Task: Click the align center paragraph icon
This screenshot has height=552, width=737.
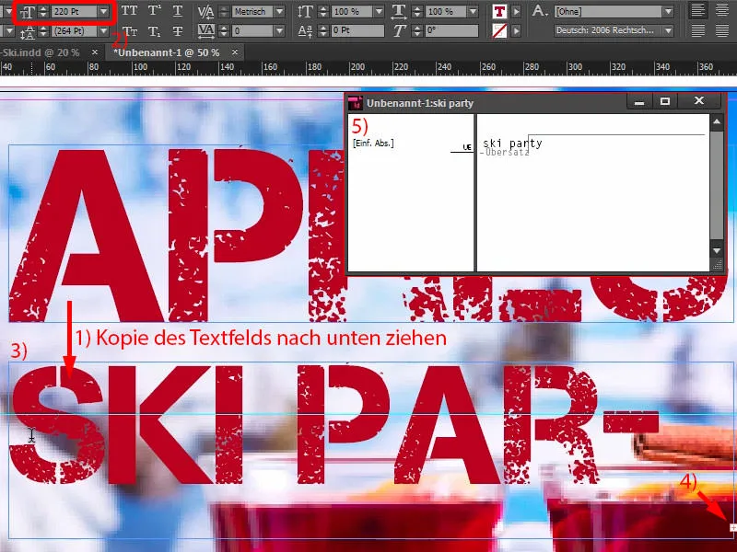Action: point(722,10)
